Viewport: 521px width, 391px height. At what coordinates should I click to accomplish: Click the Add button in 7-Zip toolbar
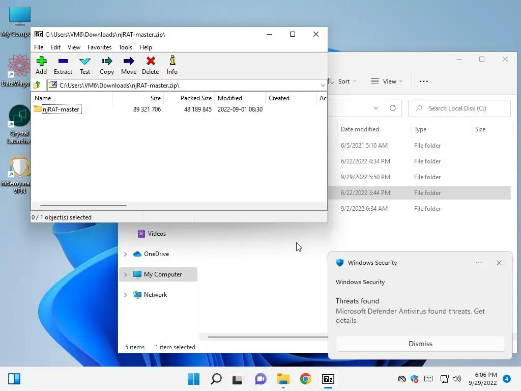pos(41,65)
